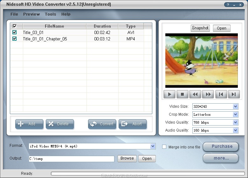The image size is (248, 178).
Task: Click the 00:02:42 duration cell
Action: pos(102,32)
